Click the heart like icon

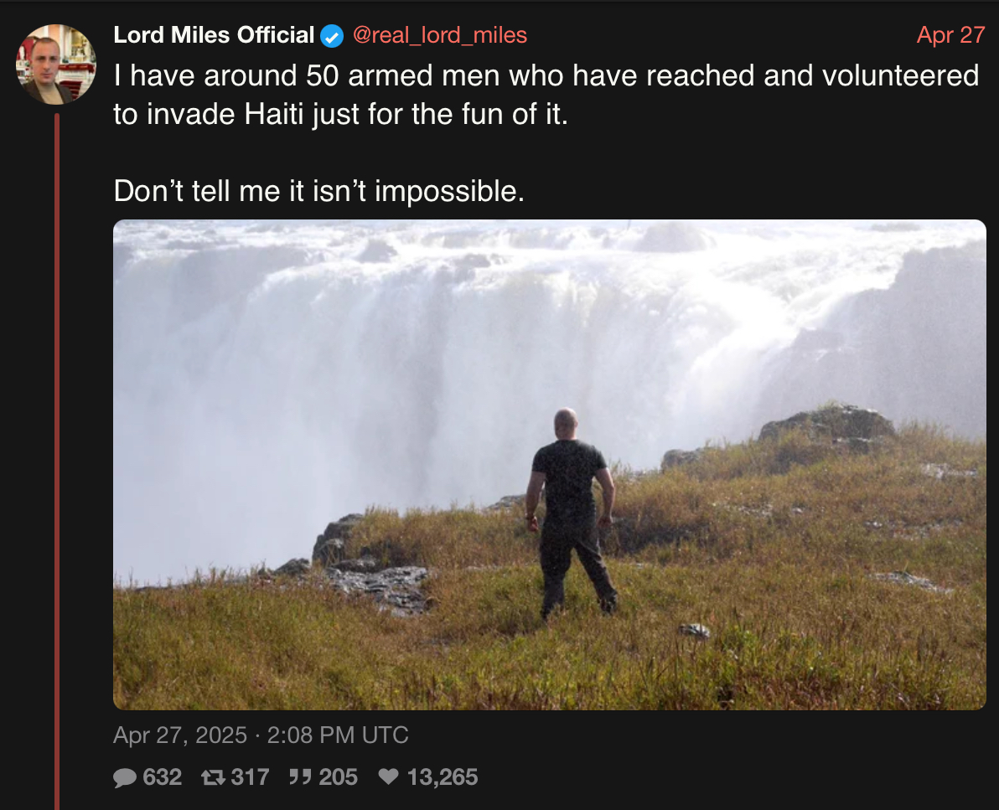pyautogui.click(x=389, y=776)
